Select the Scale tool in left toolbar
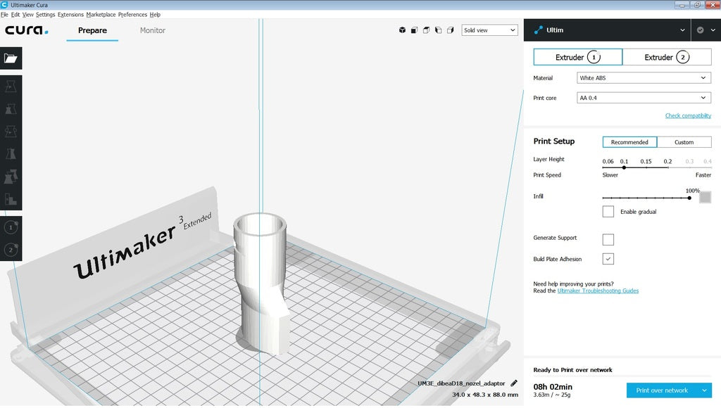This screenshot has height=408, width=721. click(11, 109)
